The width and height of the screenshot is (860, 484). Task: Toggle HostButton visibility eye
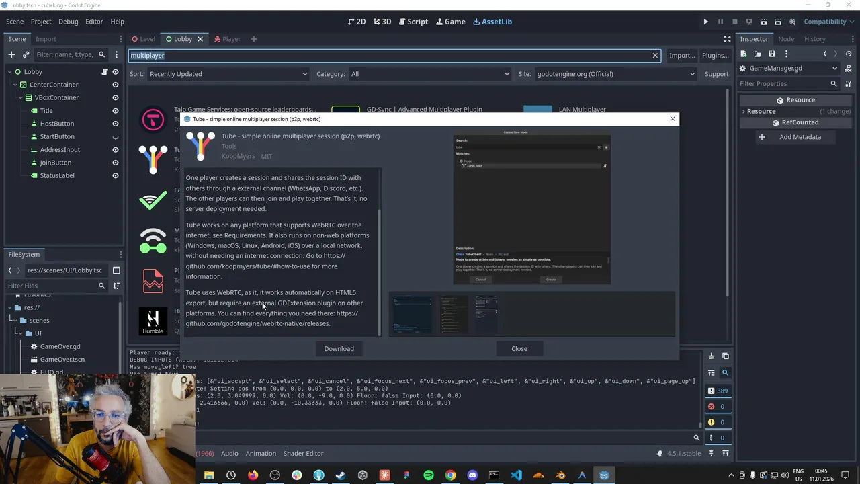pyautogui.click(x=116, y=124)
